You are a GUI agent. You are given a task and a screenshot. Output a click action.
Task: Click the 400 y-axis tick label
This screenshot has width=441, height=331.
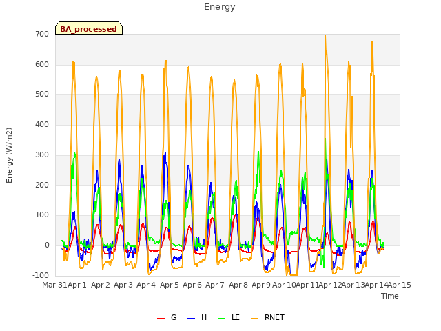coord(42,124)
